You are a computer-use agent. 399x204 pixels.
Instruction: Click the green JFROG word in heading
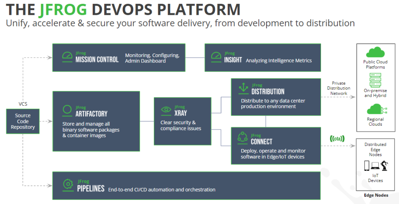pos(65,9)
